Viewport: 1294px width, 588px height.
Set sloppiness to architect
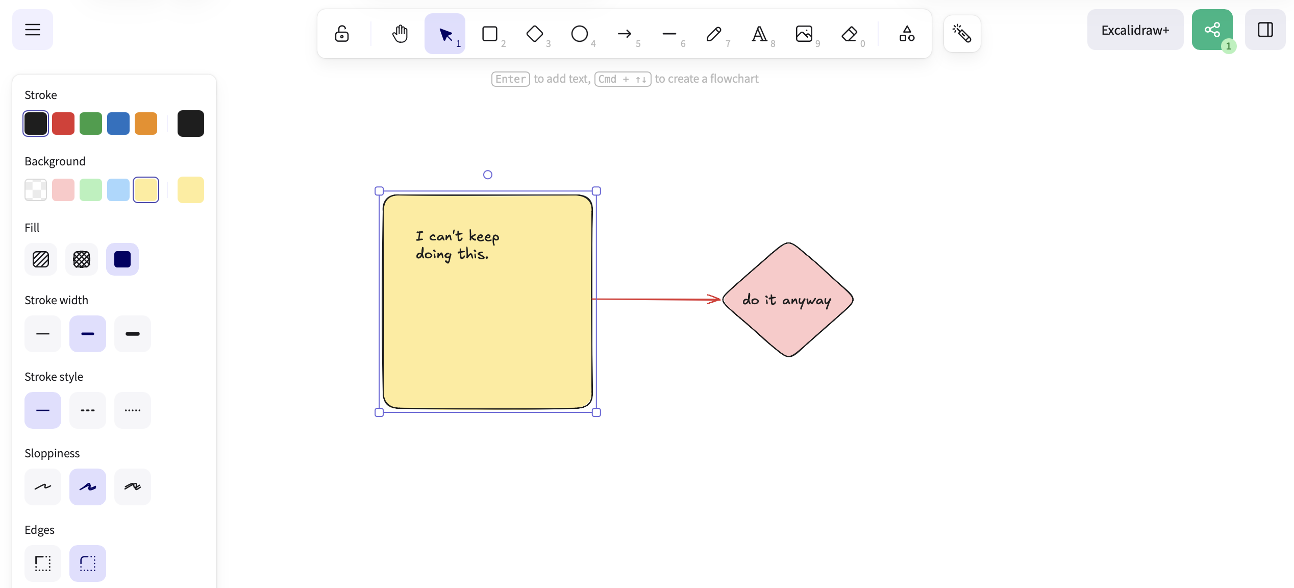[x=43, y=487]
